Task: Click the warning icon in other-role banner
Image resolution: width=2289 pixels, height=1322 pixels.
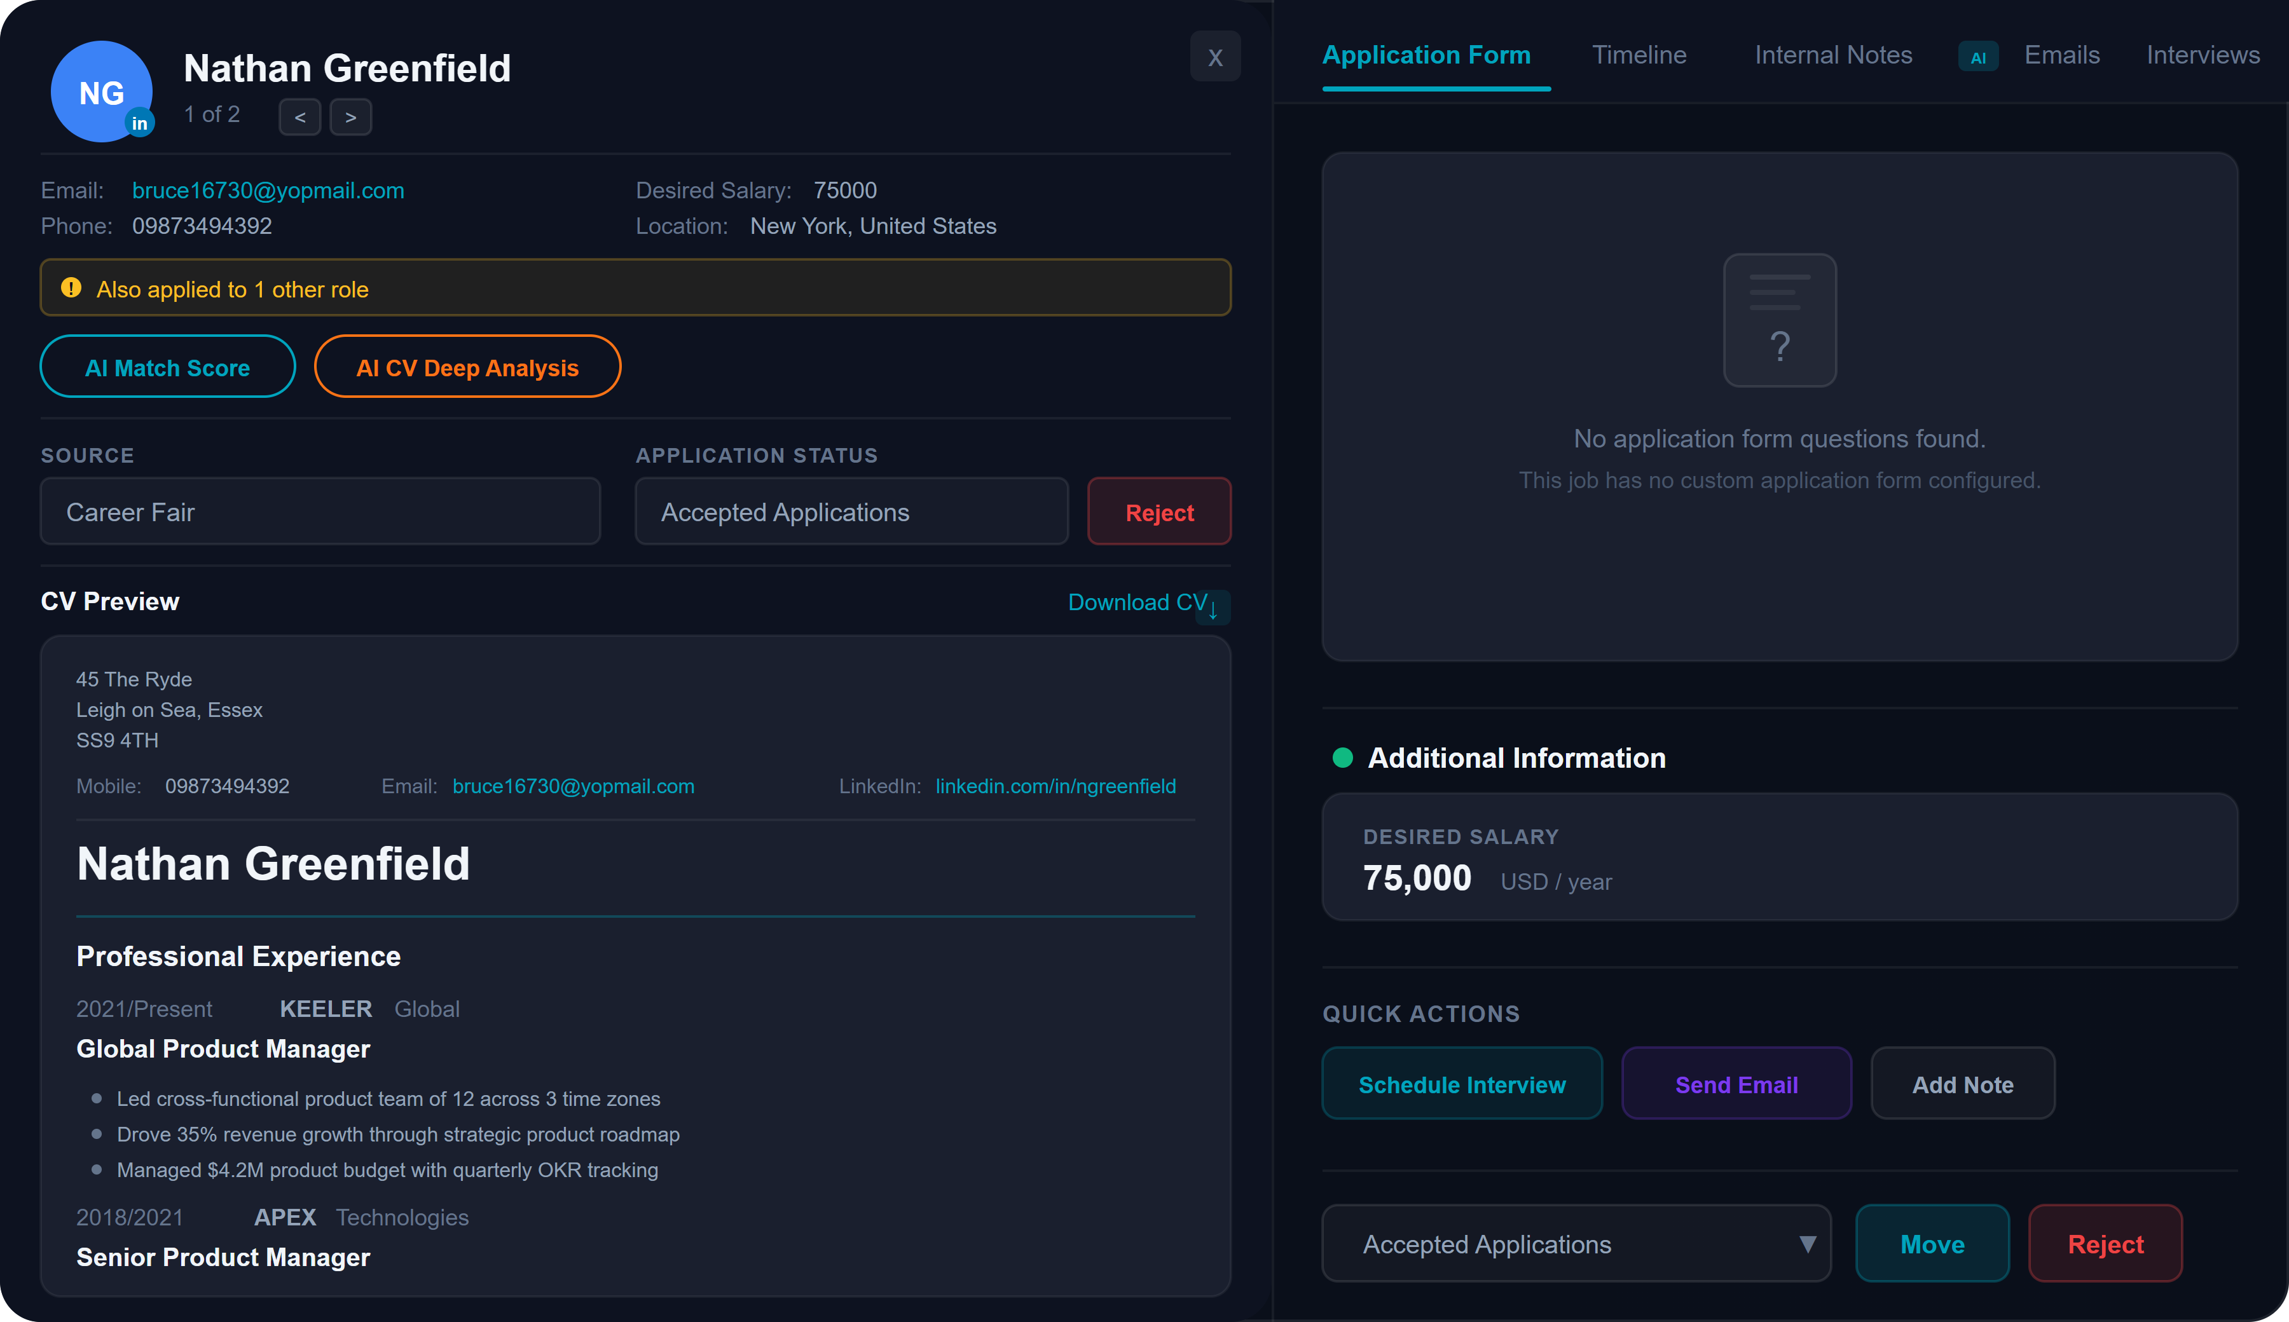Action: 71,288
